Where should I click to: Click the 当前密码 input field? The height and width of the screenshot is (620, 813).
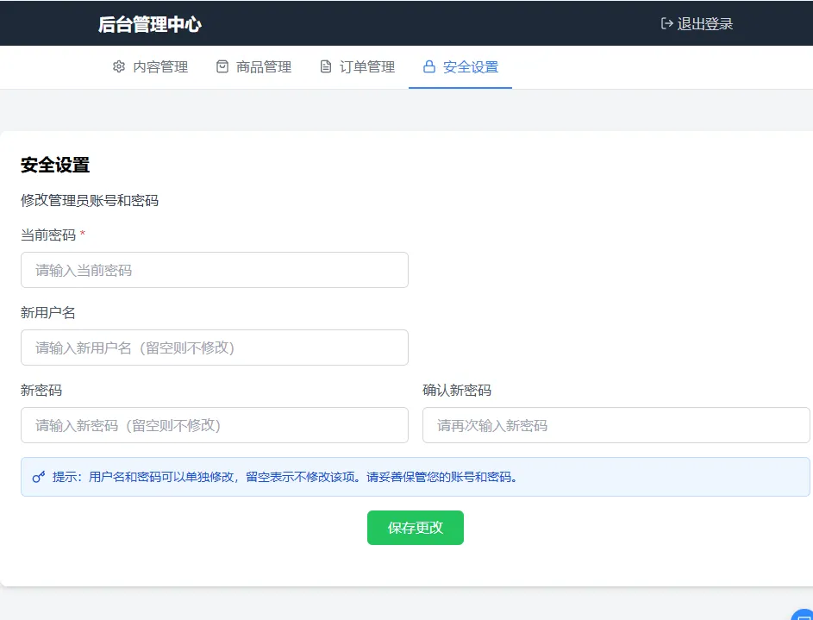tap(214, 270)
